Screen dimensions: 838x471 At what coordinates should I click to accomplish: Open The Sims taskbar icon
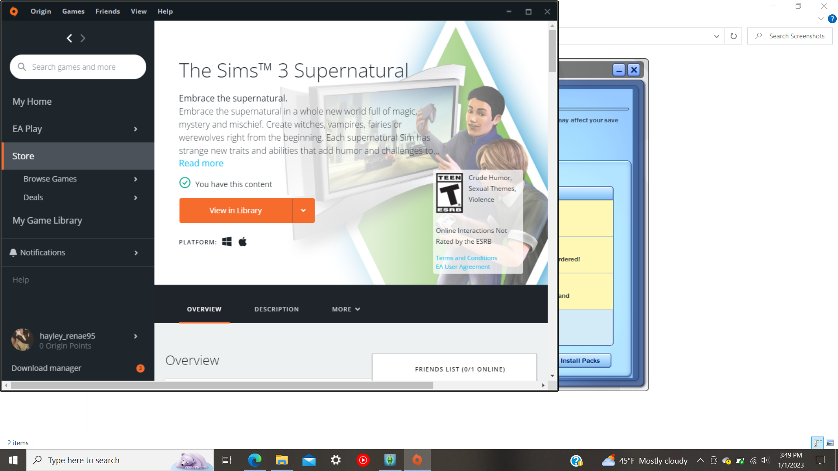(x=390, y=460)
